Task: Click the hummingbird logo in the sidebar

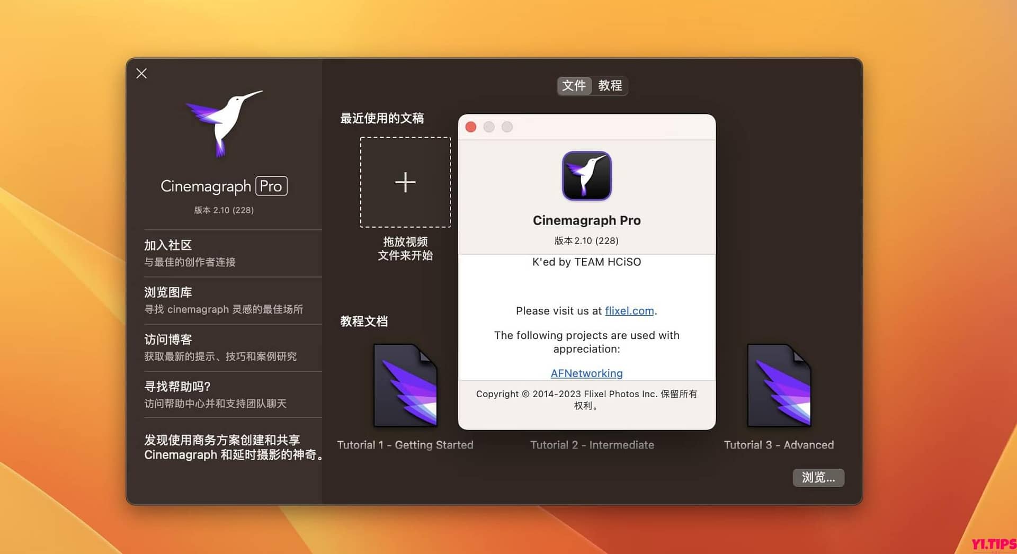Action: click(x=224, y=123)
